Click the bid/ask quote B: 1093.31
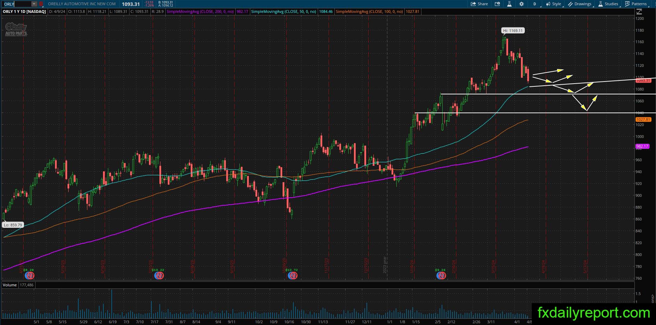 (165, 2)
